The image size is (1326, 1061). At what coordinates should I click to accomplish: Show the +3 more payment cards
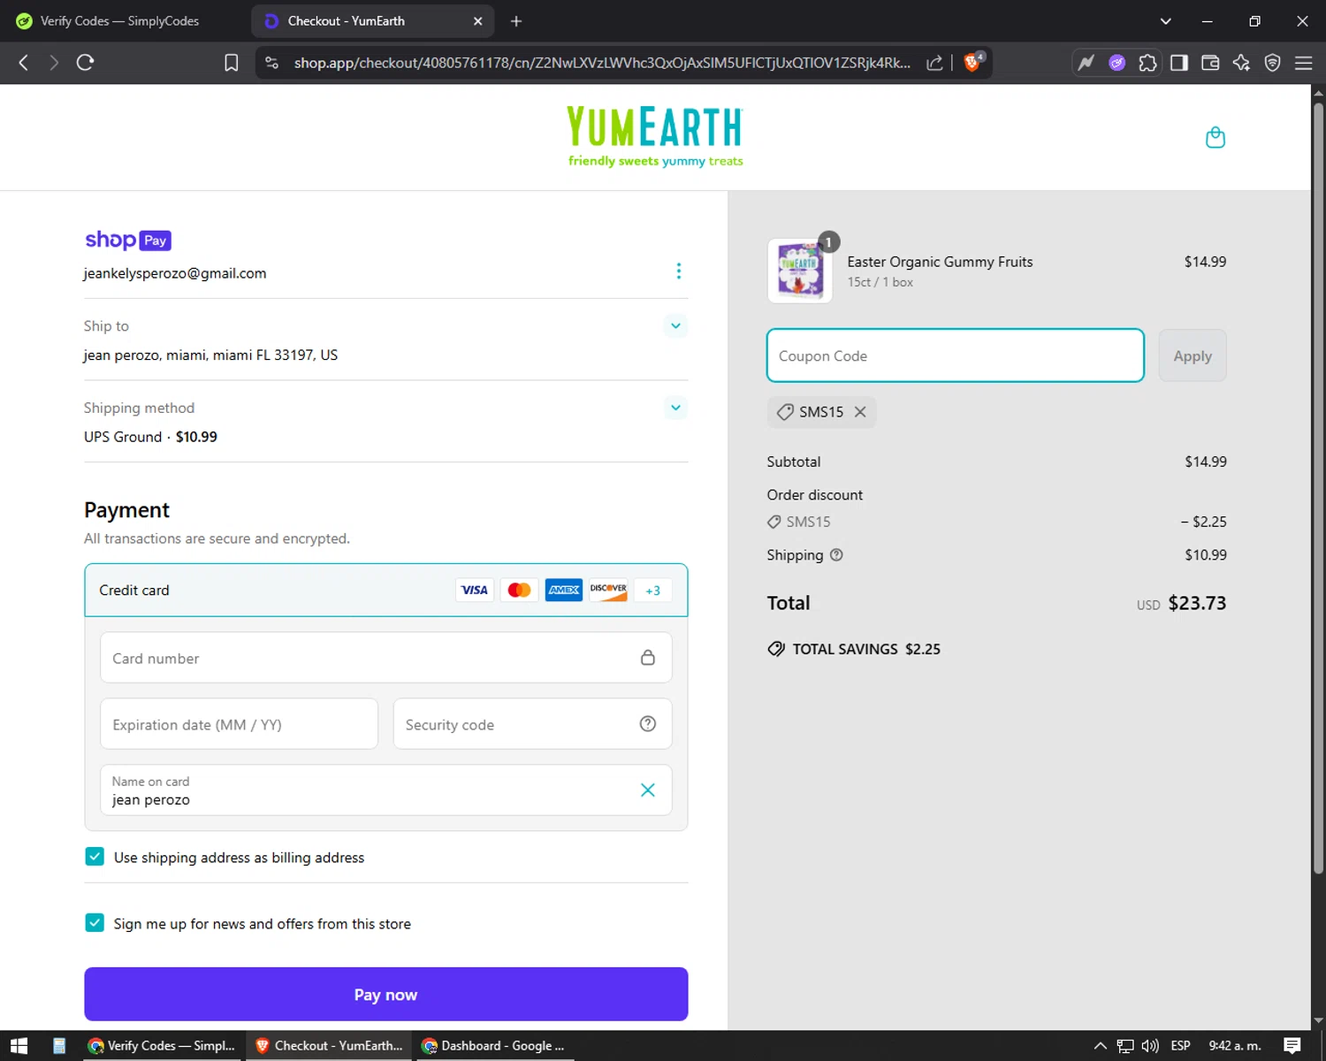(652, 590)
